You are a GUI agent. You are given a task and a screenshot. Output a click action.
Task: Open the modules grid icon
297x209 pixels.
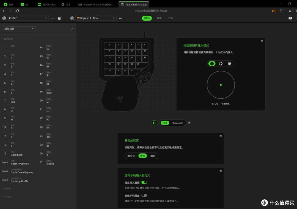(282, 11)
